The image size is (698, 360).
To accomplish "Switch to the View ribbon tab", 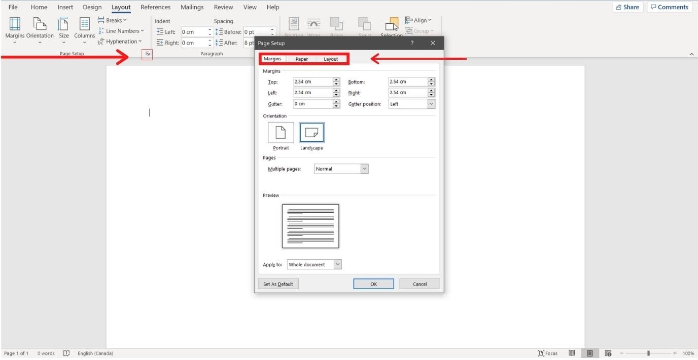I will tap(250, 7).
